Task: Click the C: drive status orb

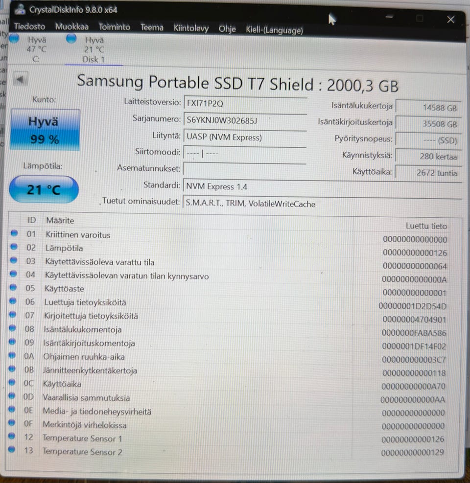Action: tap(14, 39)
